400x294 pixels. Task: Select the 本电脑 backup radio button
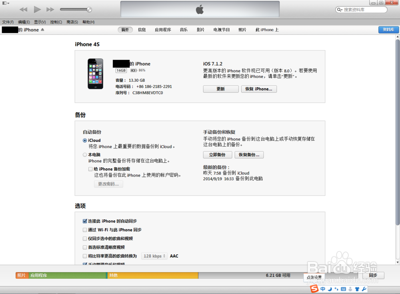(x=85, y=155)
